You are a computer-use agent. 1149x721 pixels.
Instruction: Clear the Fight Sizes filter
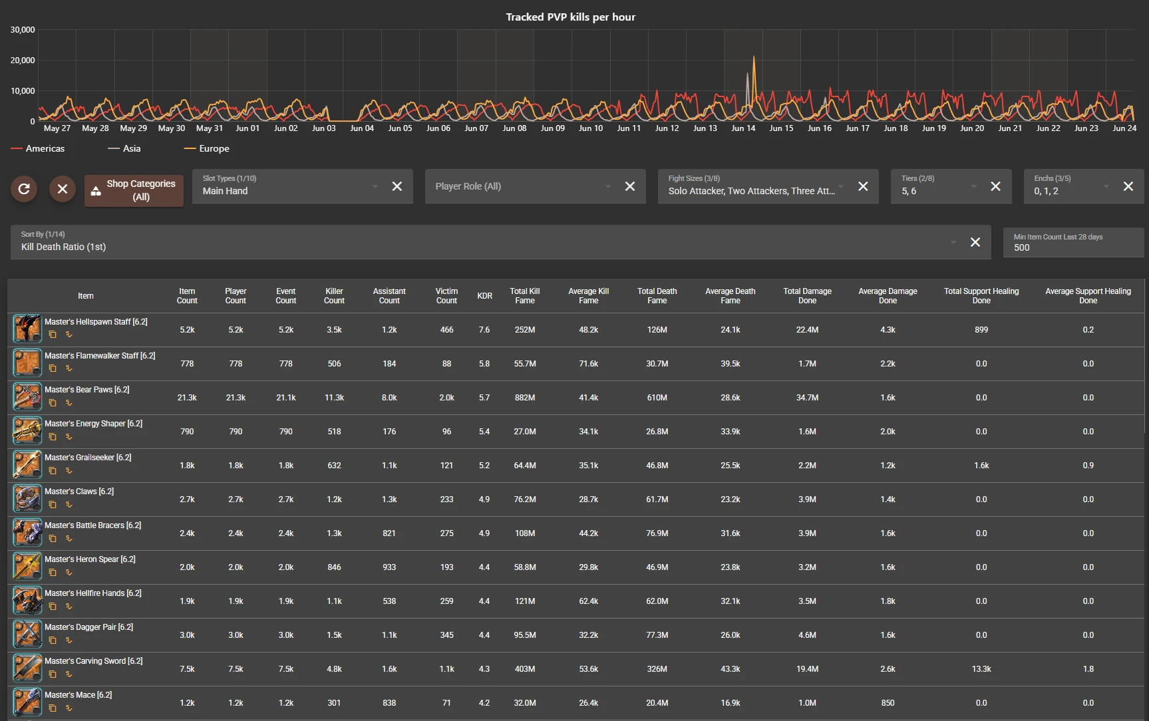863,186
